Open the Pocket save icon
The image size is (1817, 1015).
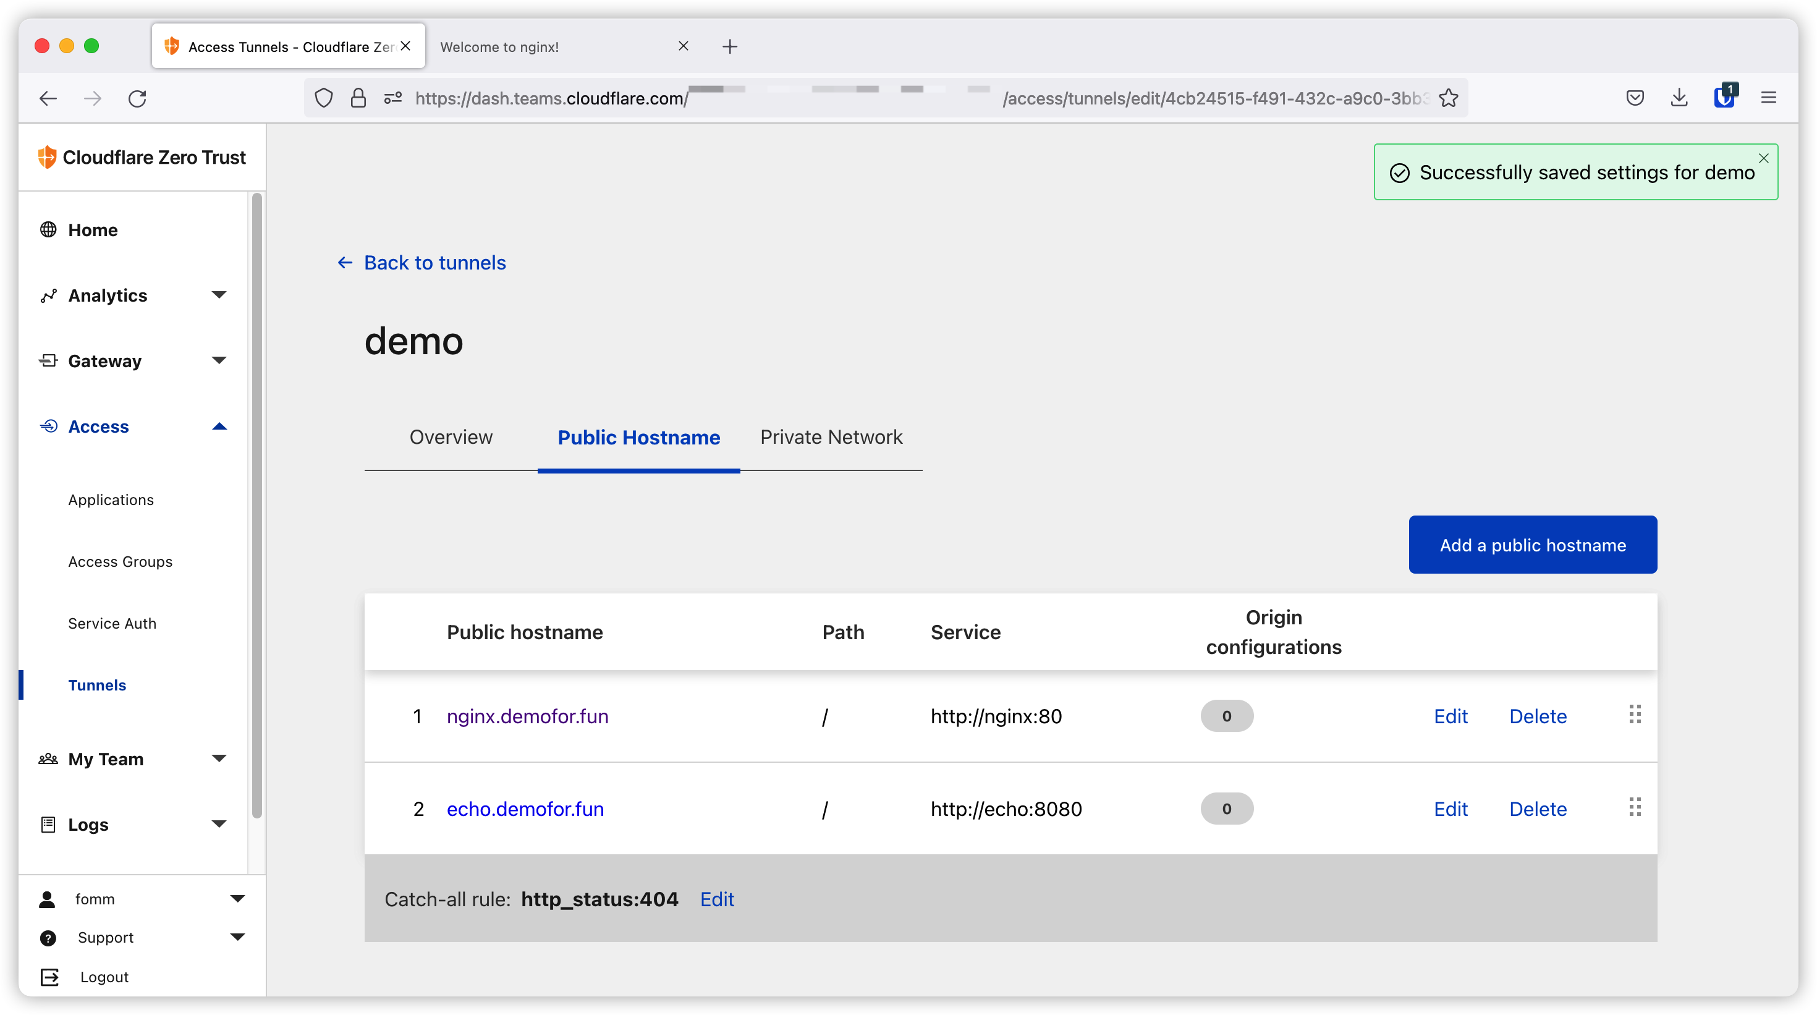coord(1635,98)
